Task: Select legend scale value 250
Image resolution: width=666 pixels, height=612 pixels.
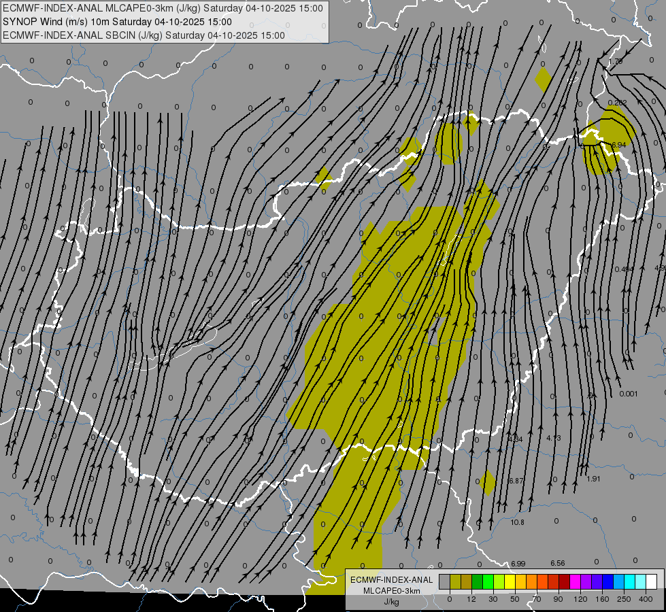Action: pyautogui.click(x=624, y=599)
